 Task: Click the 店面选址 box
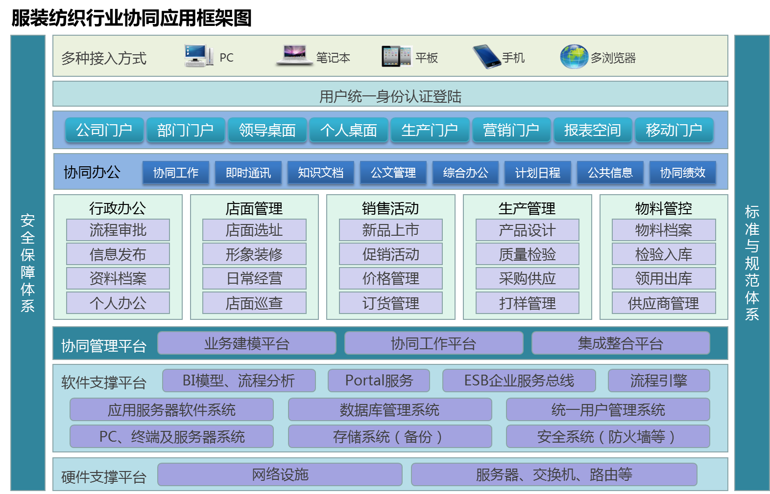pyautogui.click(x=254, y=230)
